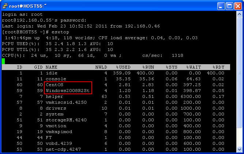Click the scrollbar down arrow
This screenshot has width=244, height=154.
pos(239,150)
